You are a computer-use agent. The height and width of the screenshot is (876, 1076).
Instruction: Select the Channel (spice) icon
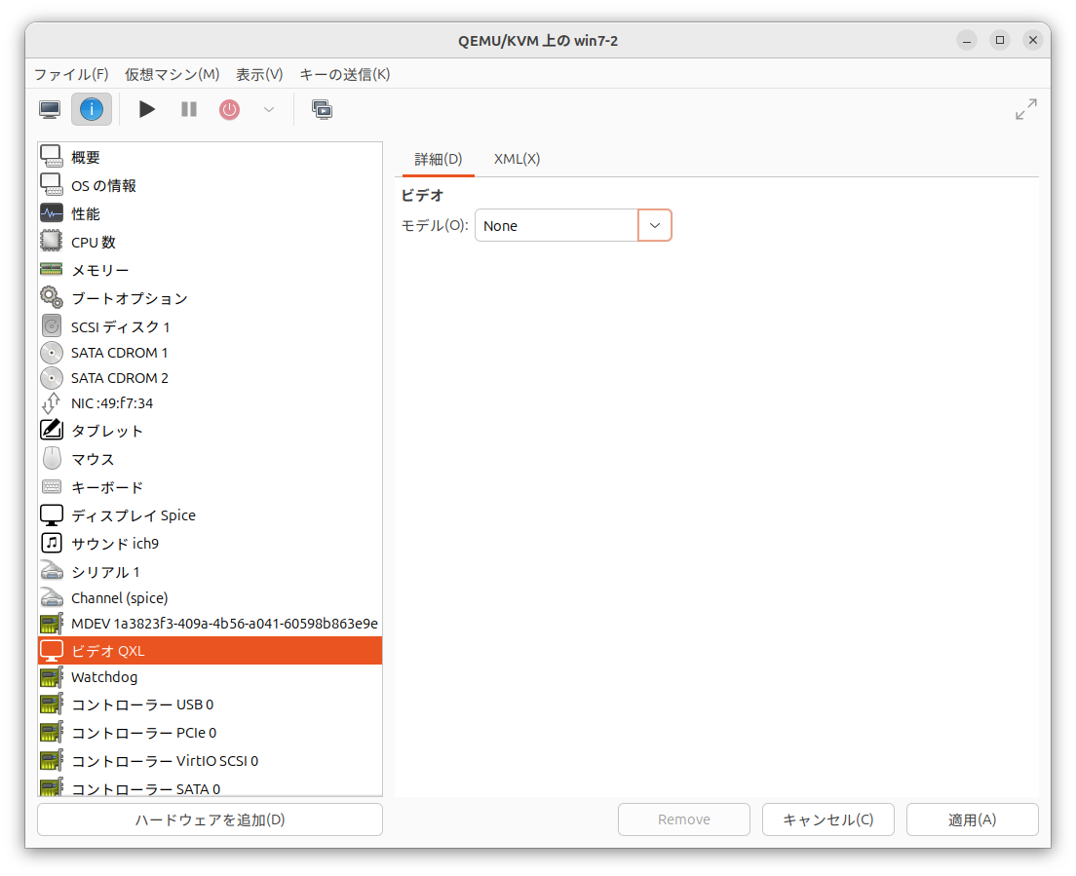pos(52,597)
